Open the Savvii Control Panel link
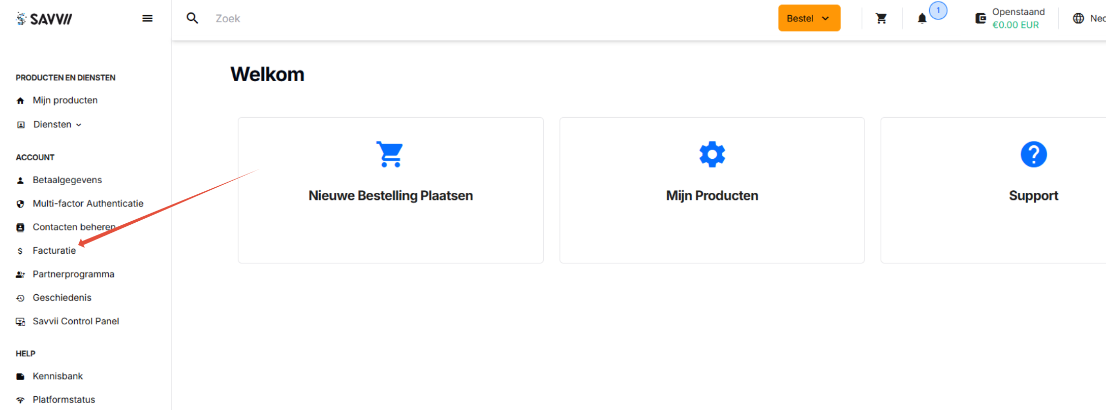 [x=76, y=321]
